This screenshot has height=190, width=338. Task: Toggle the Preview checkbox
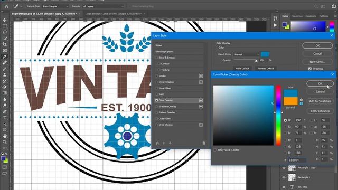point(310,69)
